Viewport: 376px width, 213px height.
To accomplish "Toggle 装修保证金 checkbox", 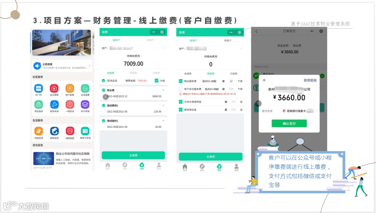I will coord(181,109).
